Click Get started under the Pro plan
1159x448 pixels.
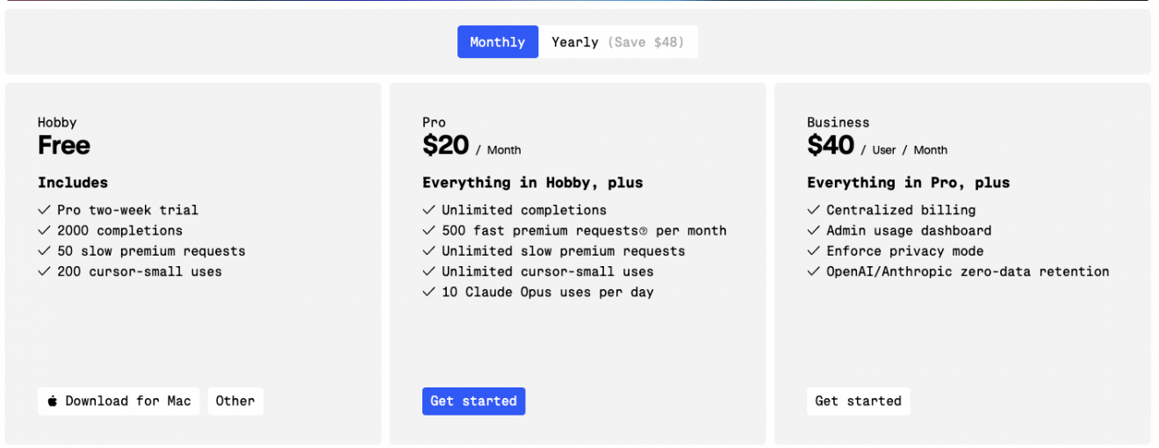[473, 401]
